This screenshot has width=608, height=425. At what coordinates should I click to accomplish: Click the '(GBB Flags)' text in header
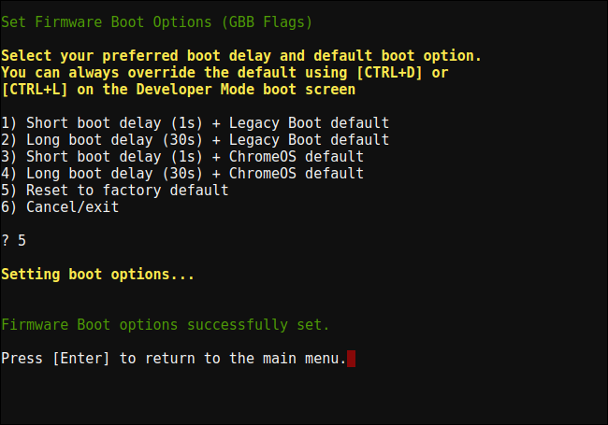[267, 22]
